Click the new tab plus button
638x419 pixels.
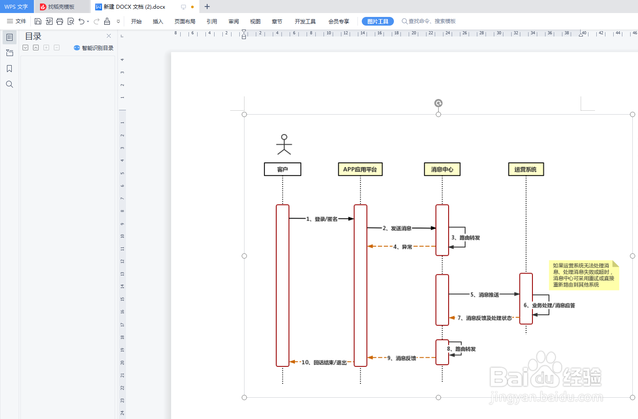point(207,7)
